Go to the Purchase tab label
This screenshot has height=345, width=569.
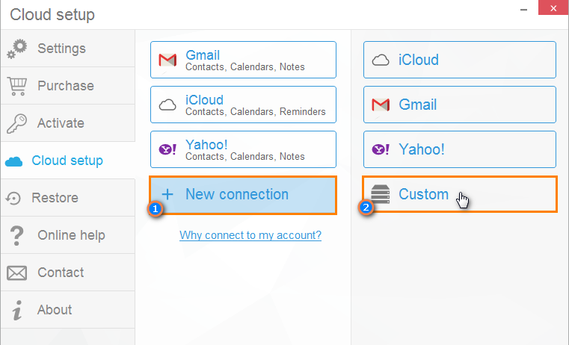click(66, 86)
